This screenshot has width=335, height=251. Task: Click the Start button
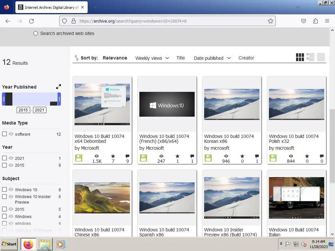[9, 244]
